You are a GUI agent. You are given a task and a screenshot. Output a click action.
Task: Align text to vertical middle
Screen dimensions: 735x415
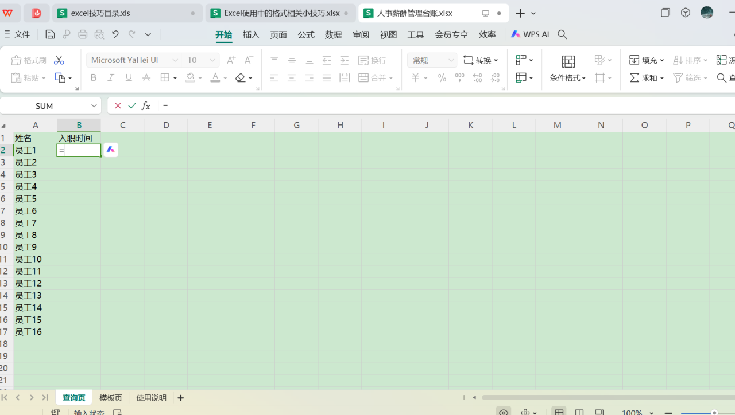(292, 60)
